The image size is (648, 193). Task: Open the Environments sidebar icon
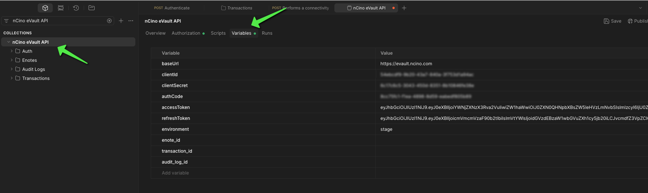61,8
